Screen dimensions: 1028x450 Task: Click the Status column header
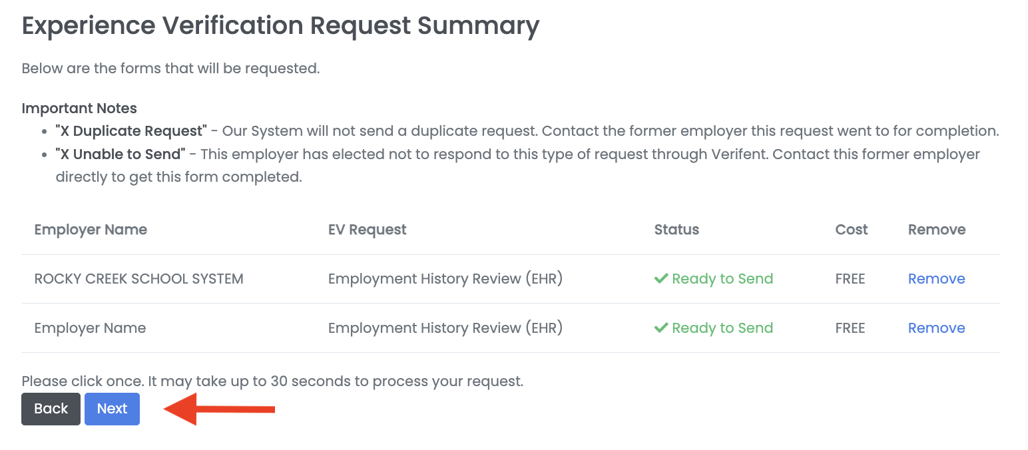click(x=676, y=229)
